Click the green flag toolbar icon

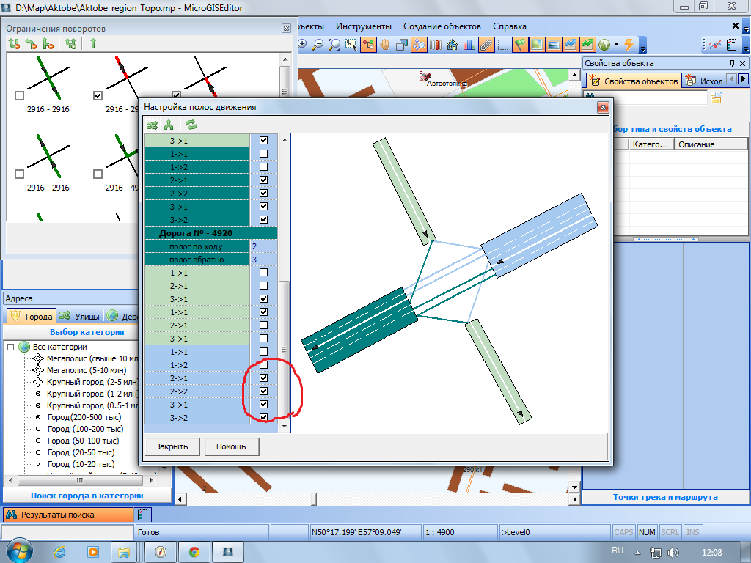coord(520,45)
